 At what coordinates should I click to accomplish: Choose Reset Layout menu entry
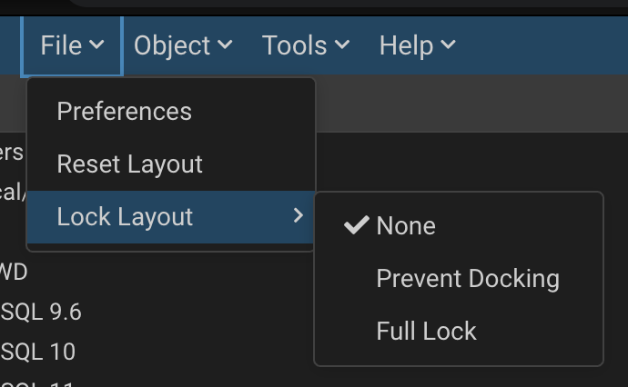click(x=129, y=164)
